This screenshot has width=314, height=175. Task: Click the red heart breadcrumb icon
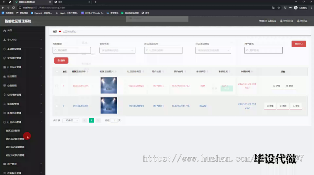pos(60,32)
